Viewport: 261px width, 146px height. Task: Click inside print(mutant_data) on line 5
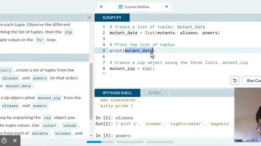[x=132, y=51]
